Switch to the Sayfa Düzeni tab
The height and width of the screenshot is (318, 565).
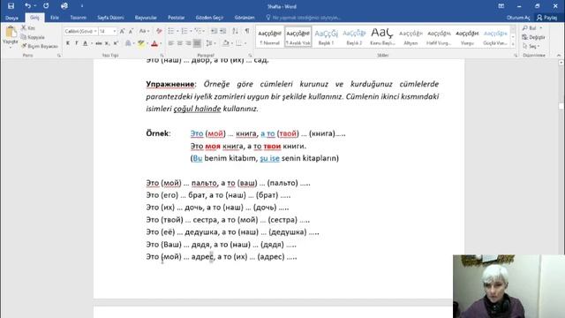click(110, 18)
